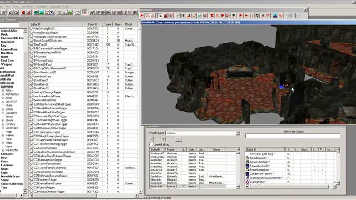Click the teal icon in Navmesh toolbar
This screenshot has height=200, width=356.
pyautogui.click(x=199, y=16)
